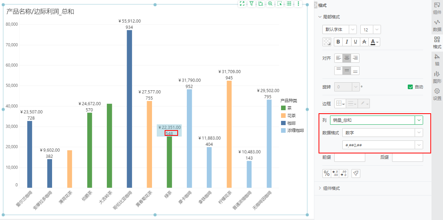This screenshot has height=220, width=443.
Task: Click the 前缀 prefix input field
Action: point(350,157)
